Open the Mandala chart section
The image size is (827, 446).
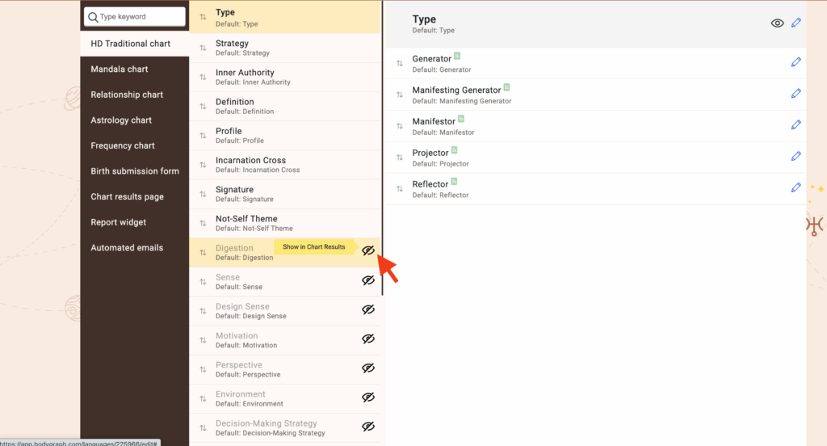pos(120,69)
